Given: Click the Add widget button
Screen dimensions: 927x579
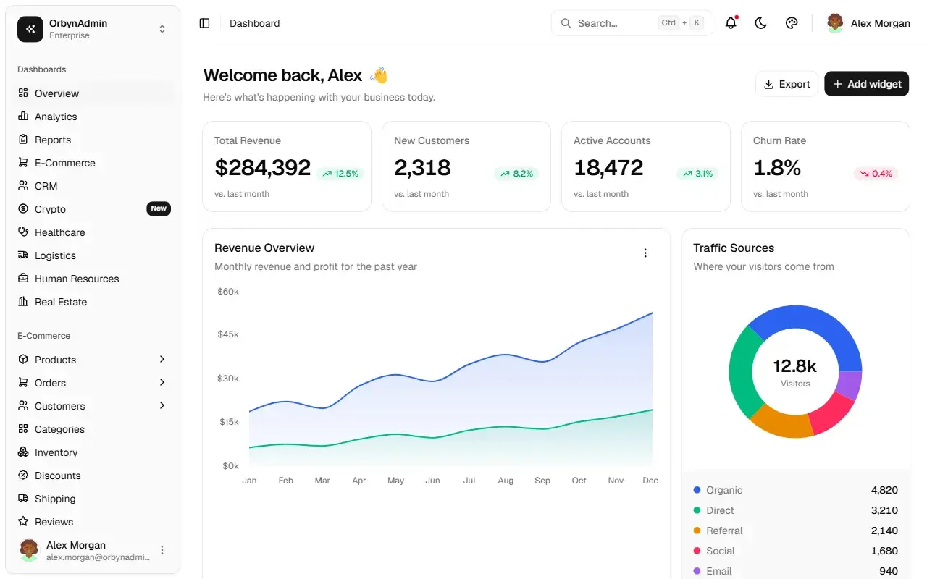Looking at the screenshot, I should pos(867,84).
